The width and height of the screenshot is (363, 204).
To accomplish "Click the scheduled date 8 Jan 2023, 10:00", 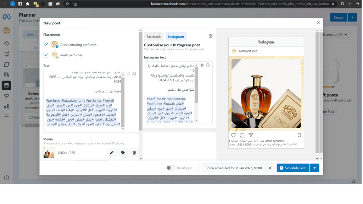I will 249,168.
